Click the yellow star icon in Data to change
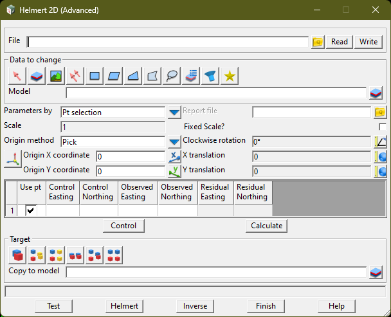The height and width of the screenshot is (317, 391). tap(230, 76)
